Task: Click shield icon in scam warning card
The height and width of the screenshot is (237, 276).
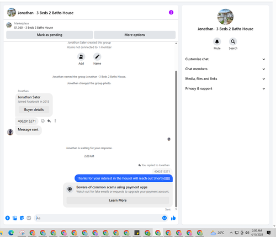Action: coord(70,189)
